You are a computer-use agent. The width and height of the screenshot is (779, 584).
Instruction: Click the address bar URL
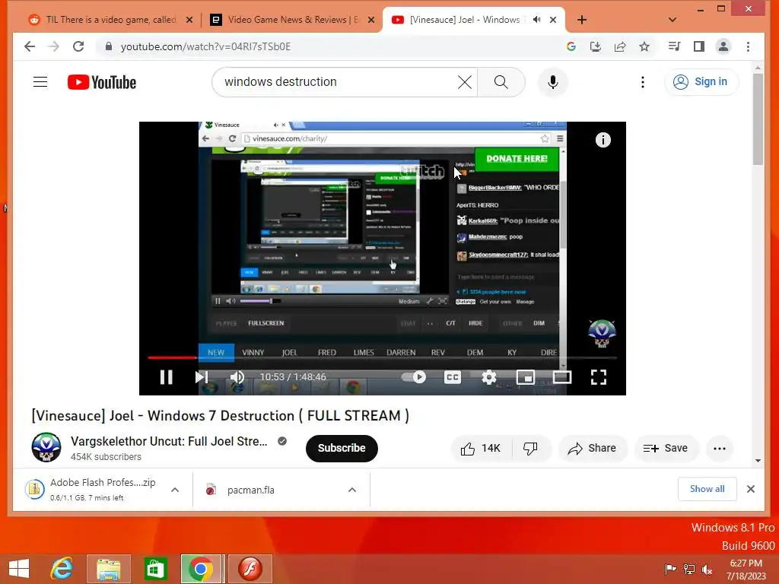click(205, 46)
